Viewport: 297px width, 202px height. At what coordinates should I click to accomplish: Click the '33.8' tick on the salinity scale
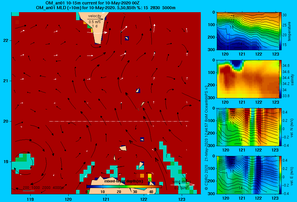pyautogui.click(x=286, y=96)
